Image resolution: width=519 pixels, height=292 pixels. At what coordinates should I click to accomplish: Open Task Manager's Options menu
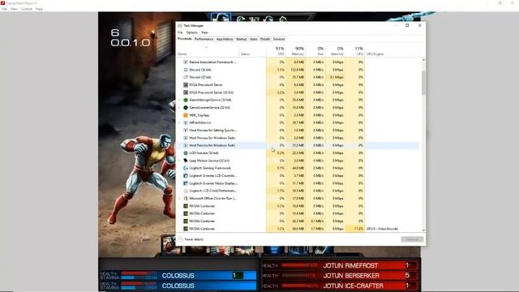point(191,32)
